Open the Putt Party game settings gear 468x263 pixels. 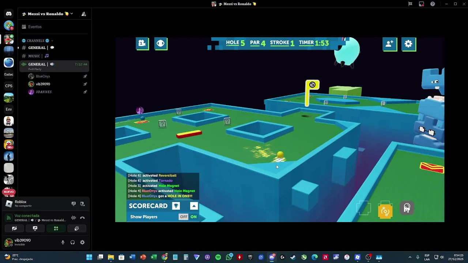408,44
